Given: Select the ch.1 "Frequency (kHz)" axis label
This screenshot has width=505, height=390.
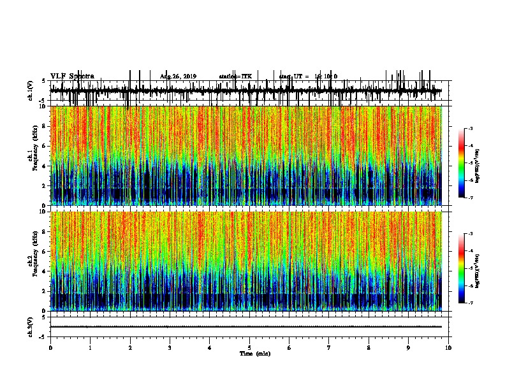Looking at the screenshot, I should (35, 148).
